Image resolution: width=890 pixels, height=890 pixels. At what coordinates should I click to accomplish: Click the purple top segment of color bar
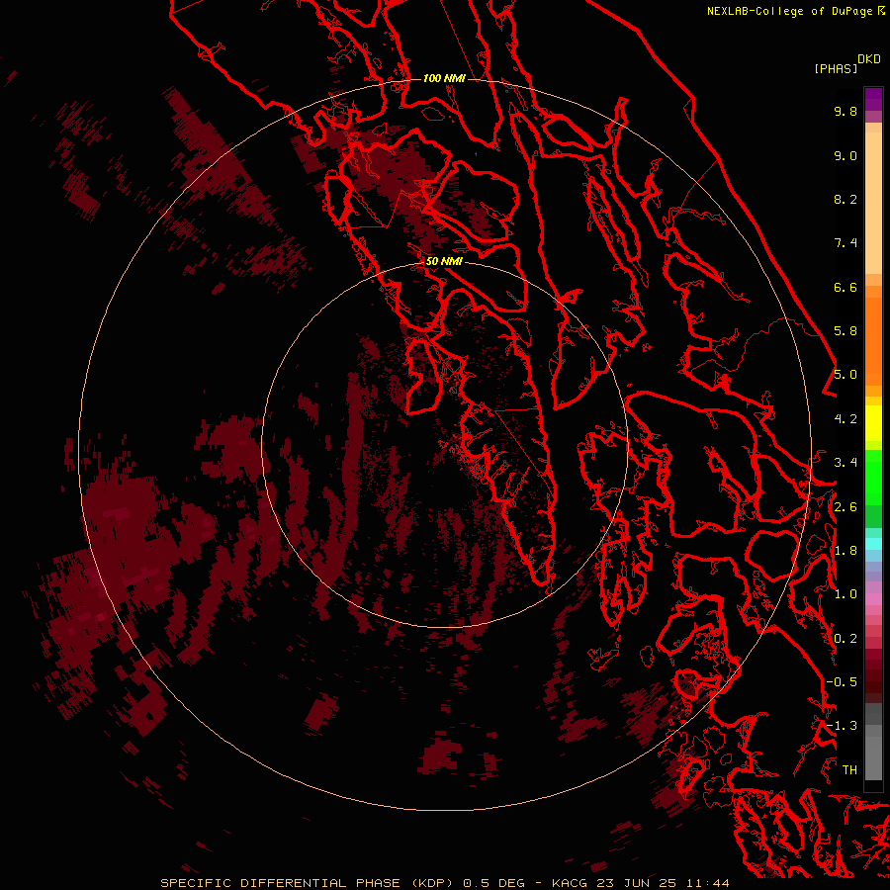pyautogui.click(x=873, y=99)
